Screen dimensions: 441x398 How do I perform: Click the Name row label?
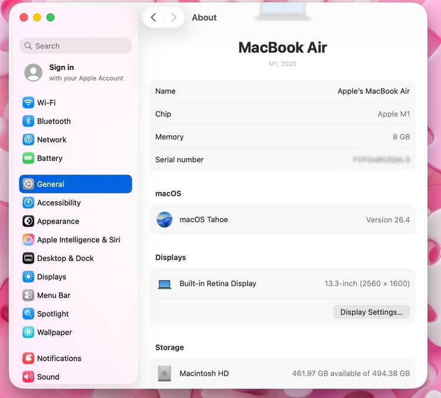165,91
